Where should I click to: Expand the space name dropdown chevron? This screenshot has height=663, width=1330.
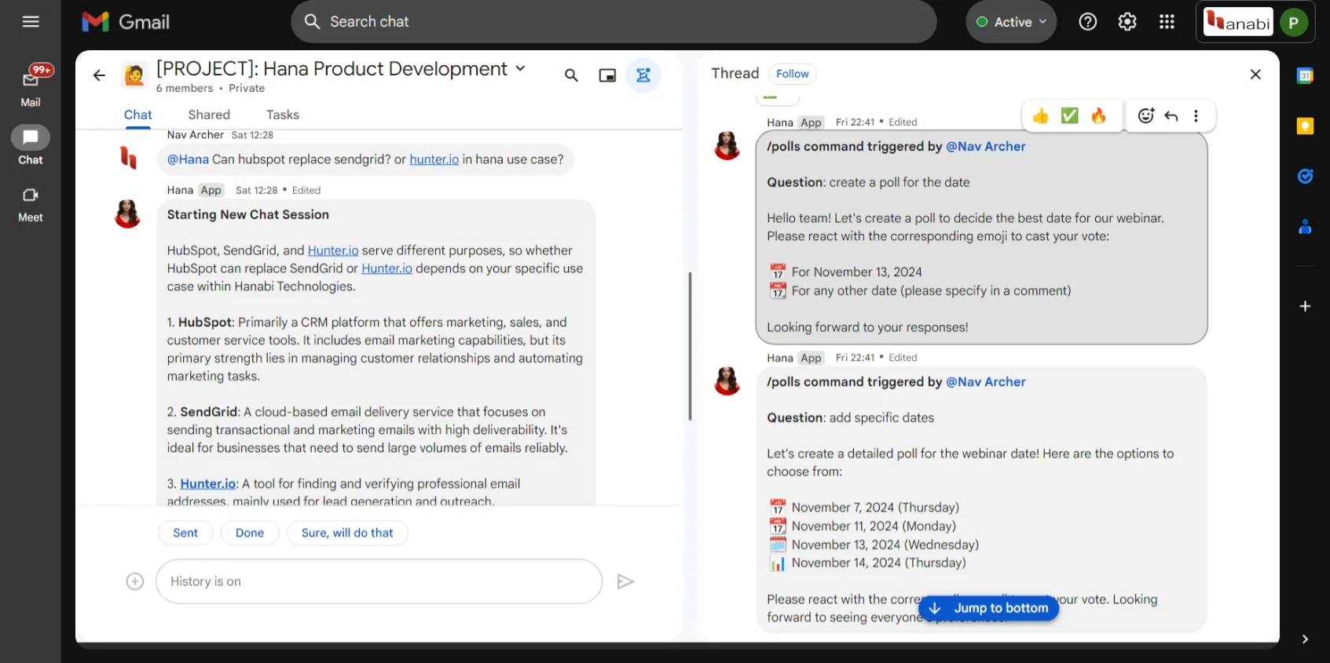tap(520, 69)
